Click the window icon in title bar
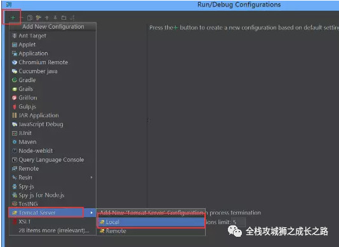The width and height of the screenshot is (339, 247). point(9,4)
